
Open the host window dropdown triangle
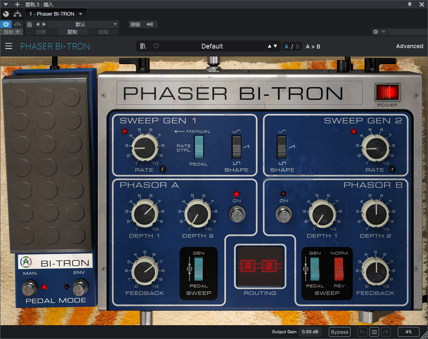(6, 4)
